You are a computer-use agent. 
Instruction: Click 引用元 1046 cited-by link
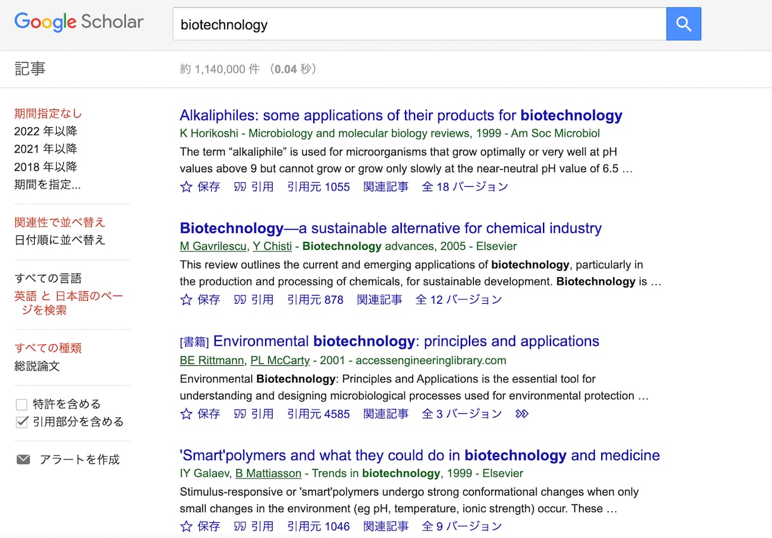pos(318,526)
